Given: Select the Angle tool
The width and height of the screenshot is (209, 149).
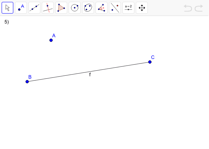Looking at the screenshot, I should 102,8.
